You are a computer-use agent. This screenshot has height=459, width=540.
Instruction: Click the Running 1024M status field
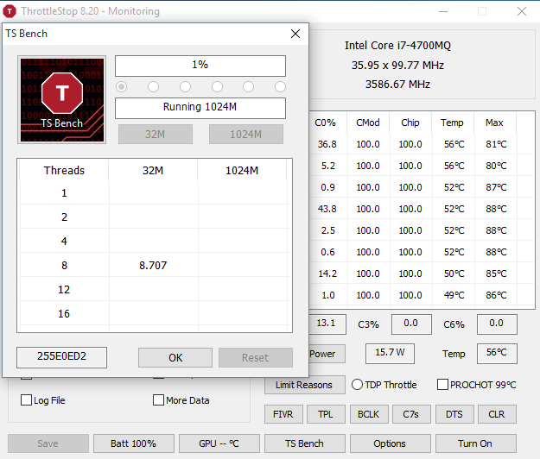pos(200,108)
